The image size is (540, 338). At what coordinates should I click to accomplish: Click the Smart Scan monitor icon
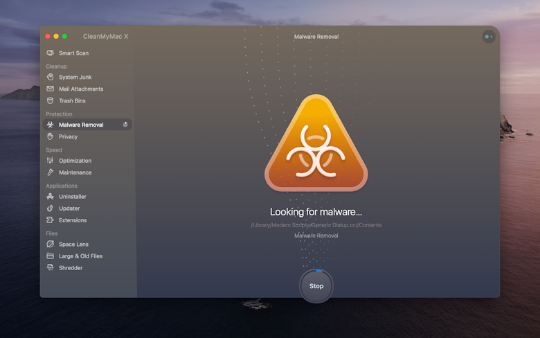click(x=51, y=53)
